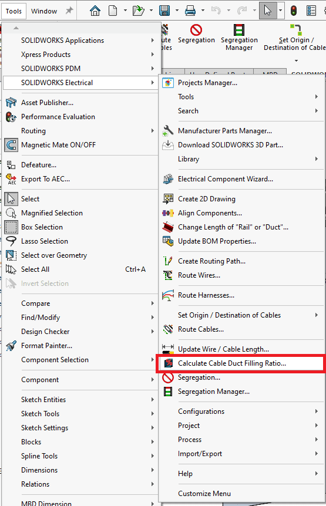Open Segregation Manager ribbon button

click(x=239, y=38)
